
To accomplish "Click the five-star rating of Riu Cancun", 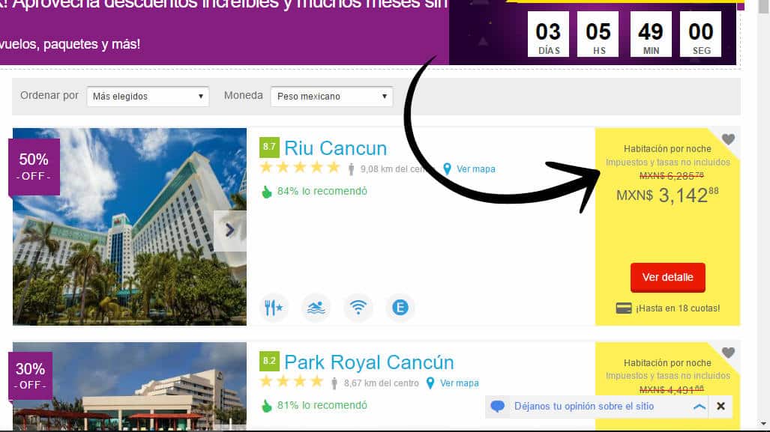I will point(300,168).
